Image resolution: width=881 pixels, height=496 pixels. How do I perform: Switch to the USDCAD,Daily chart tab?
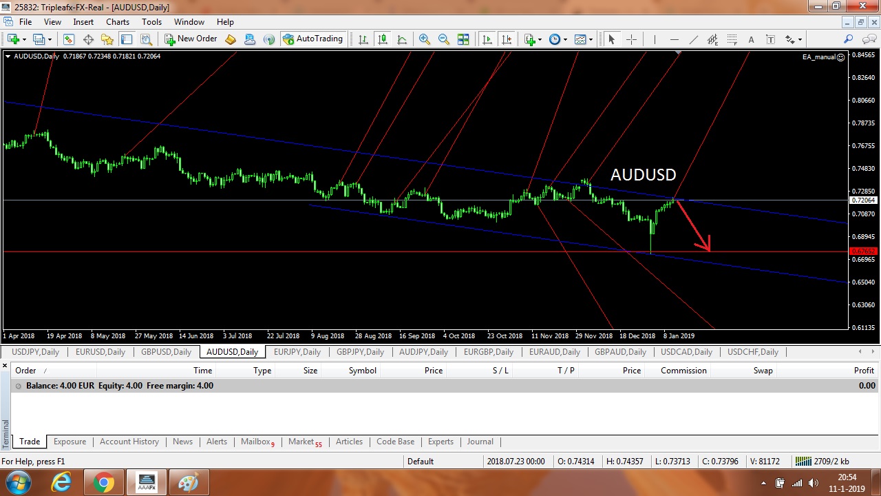click(x=686, y=352)
